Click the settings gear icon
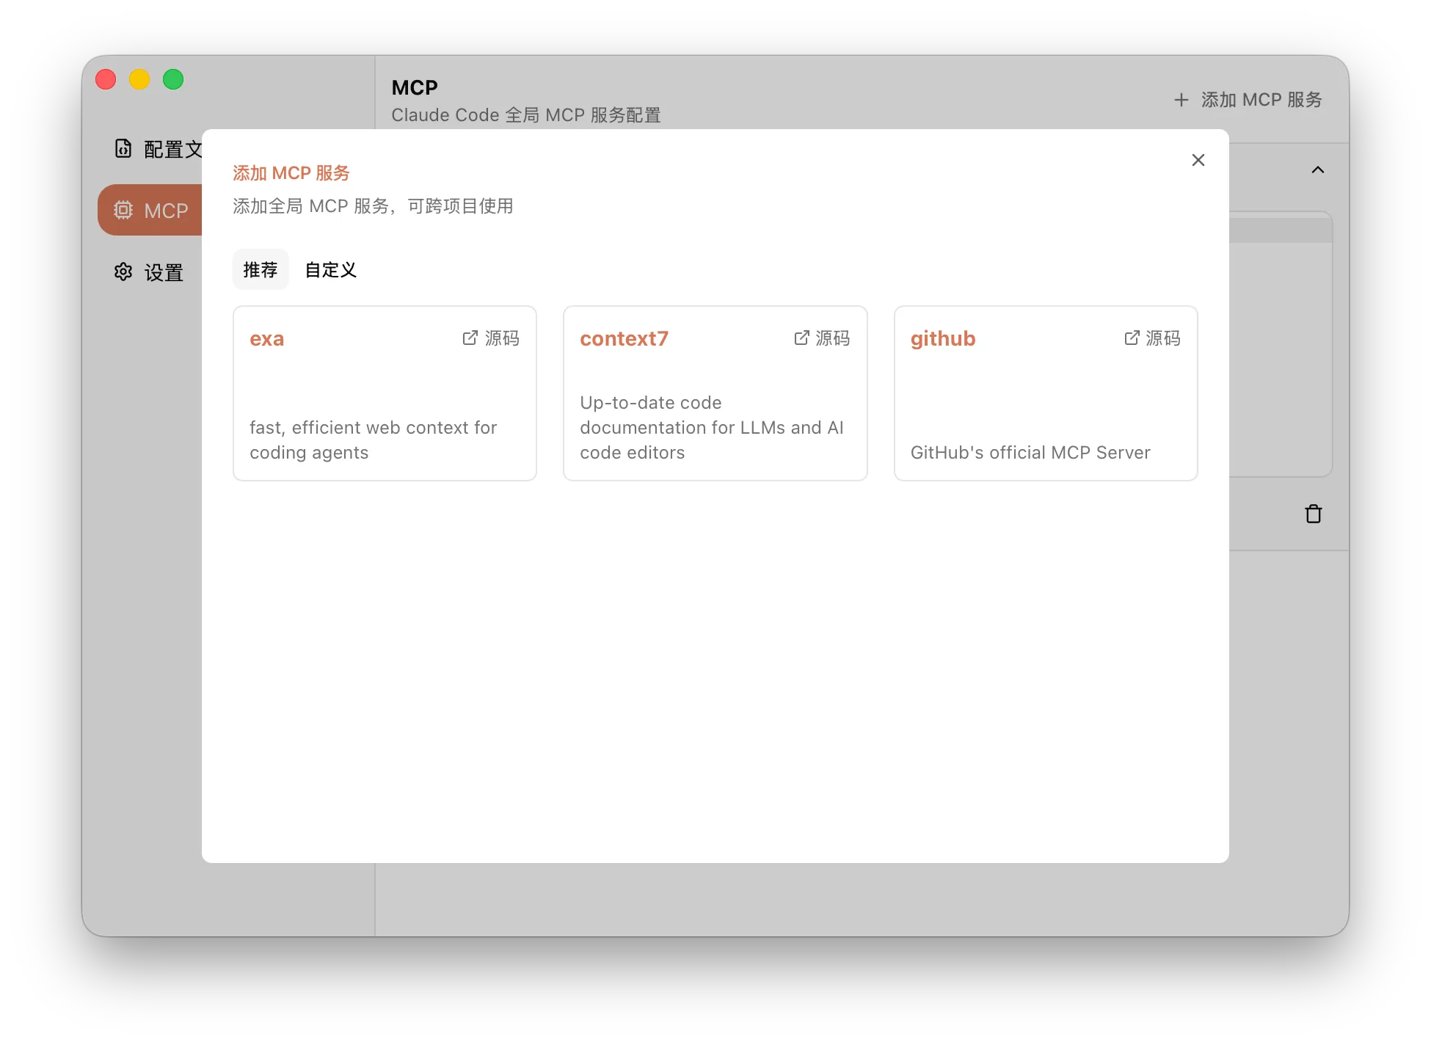The image size is (1431, 1045). [123, 272]
